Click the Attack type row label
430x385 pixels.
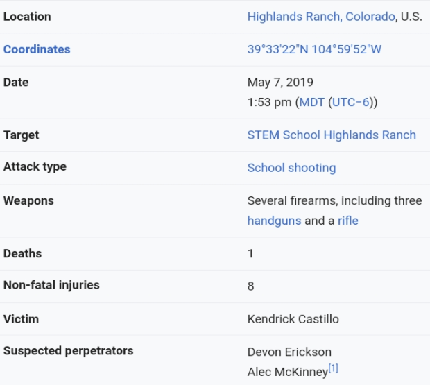point(35,167)
